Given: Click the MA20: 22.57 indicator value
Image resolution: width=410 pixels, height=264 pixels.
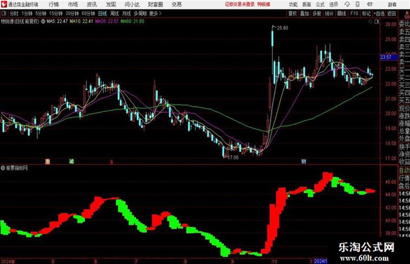Looking at the screenshot, I should [107, 21].
